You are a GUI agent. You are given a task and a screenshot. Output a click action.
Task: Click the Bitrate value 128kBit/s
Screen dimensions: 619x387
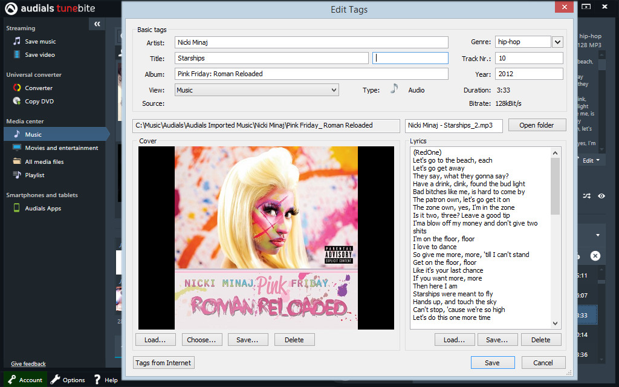508,103
